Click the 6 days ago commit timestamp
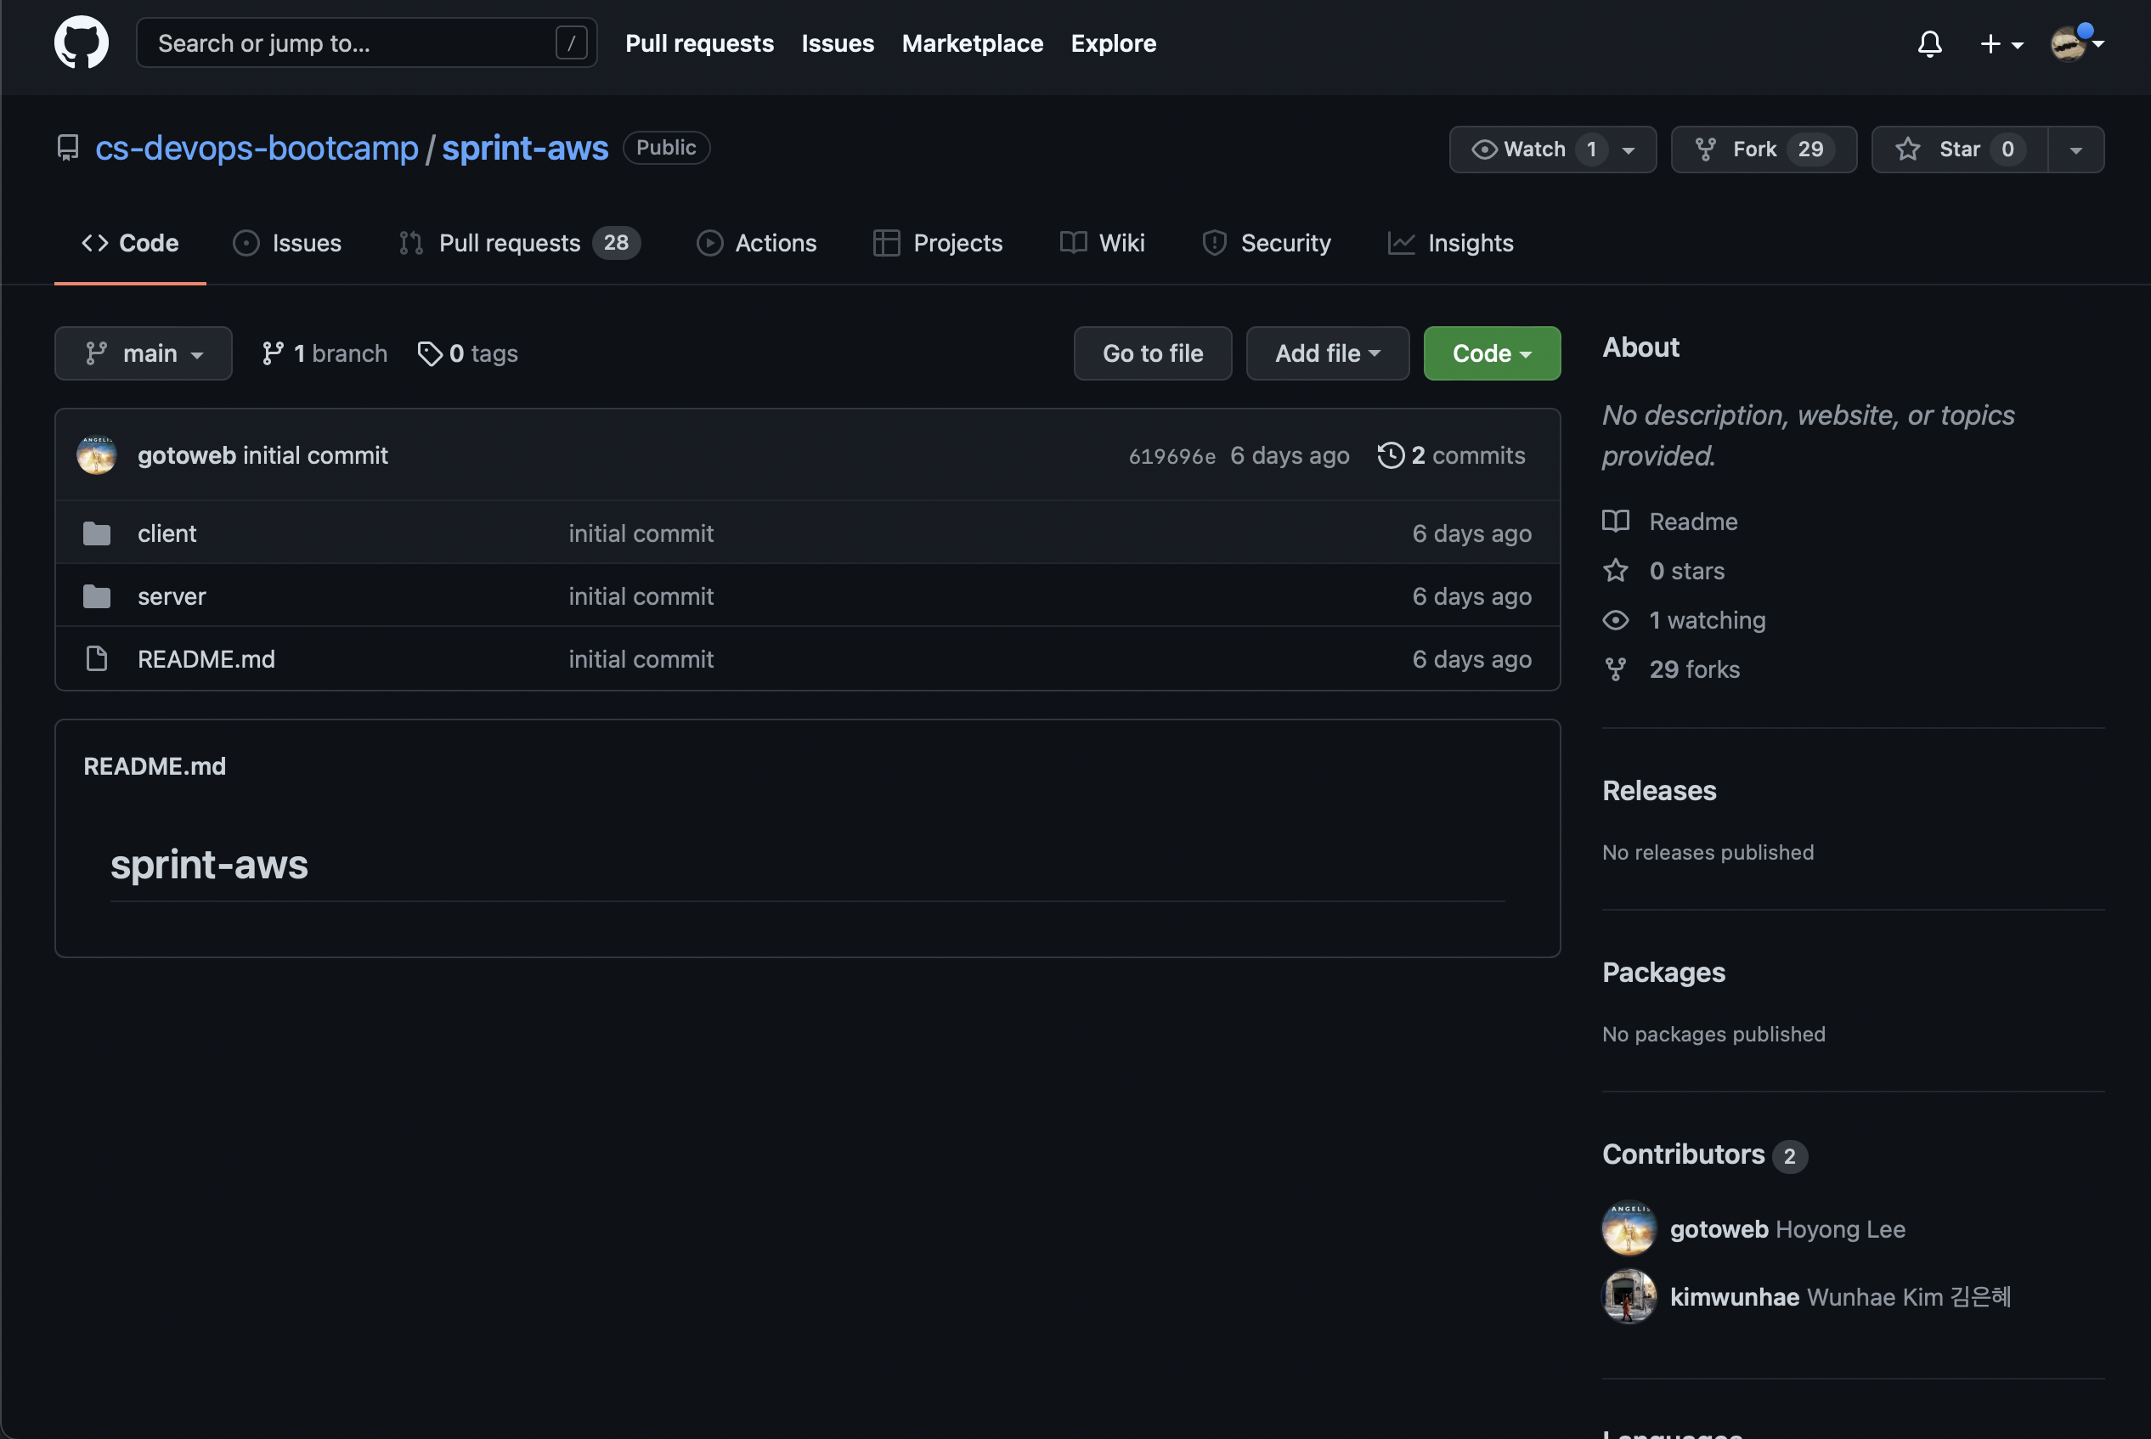The width and height of the screenshot is (2151, 1439). (1290, 455)
